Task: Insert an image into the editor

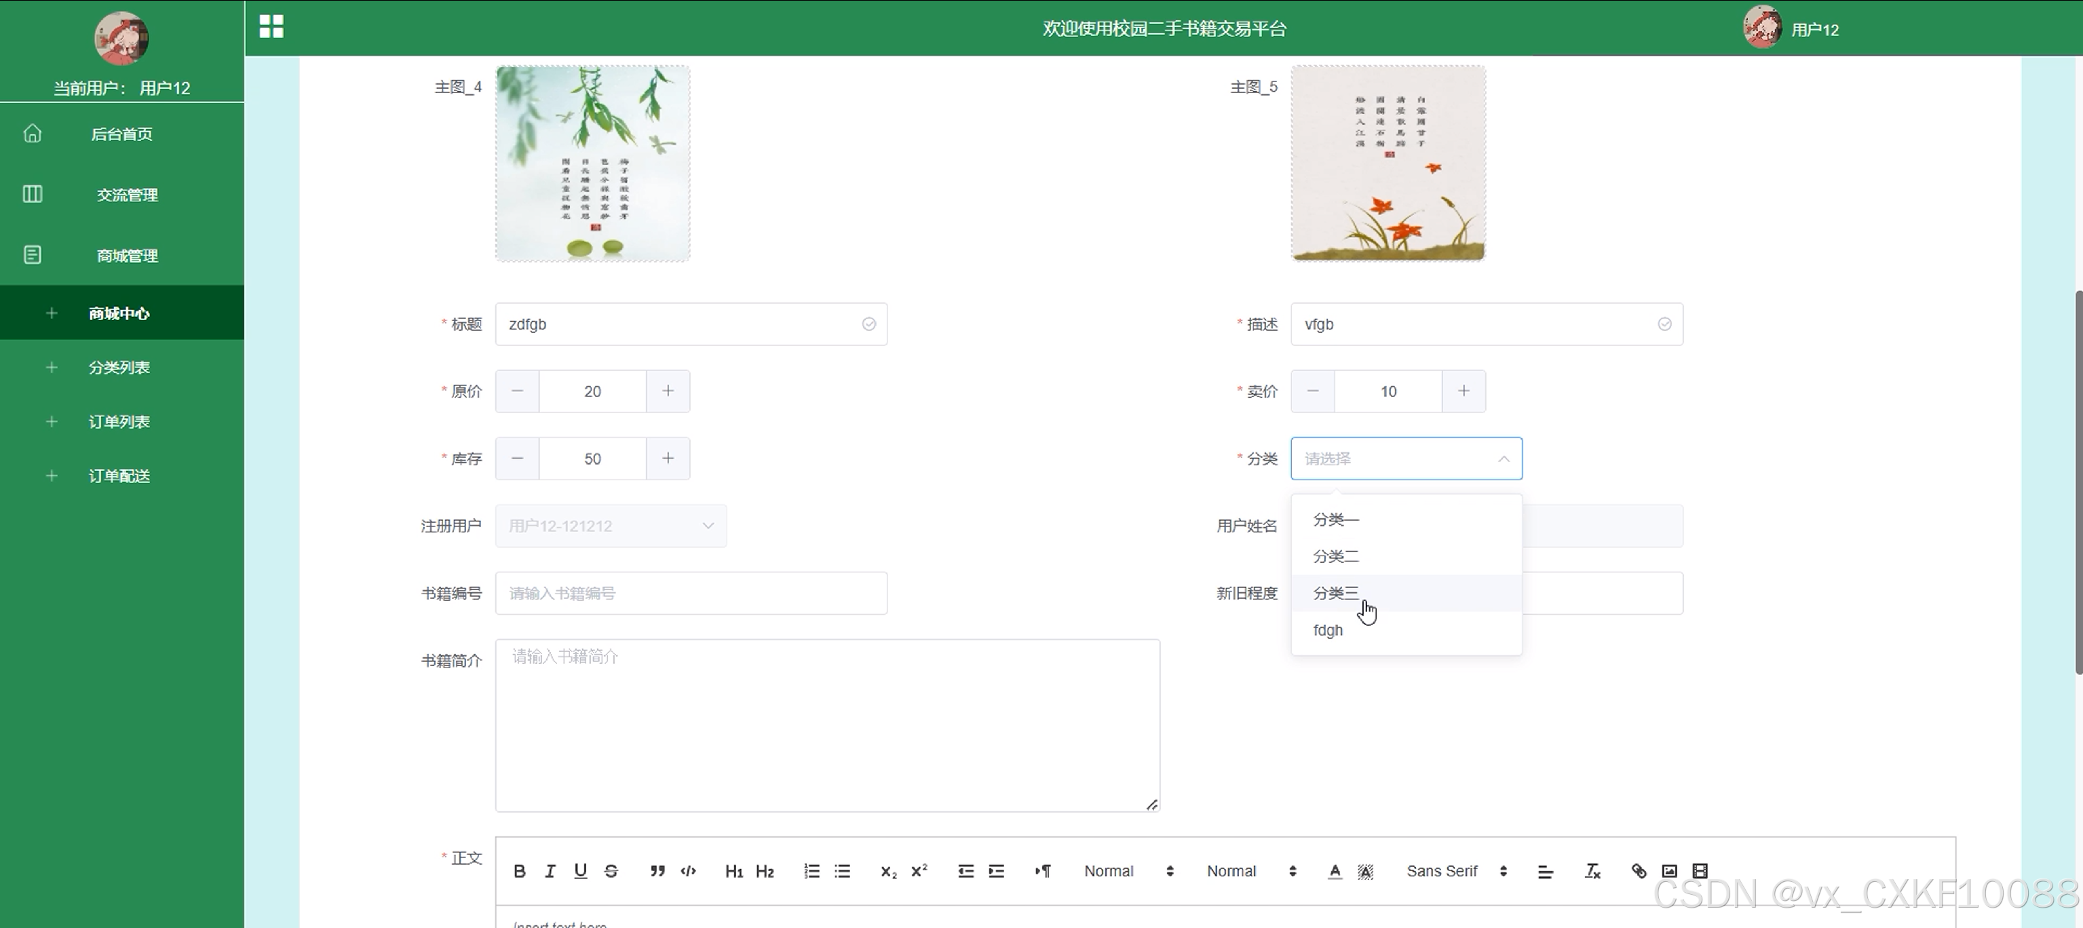Action: coord(1669,870)
